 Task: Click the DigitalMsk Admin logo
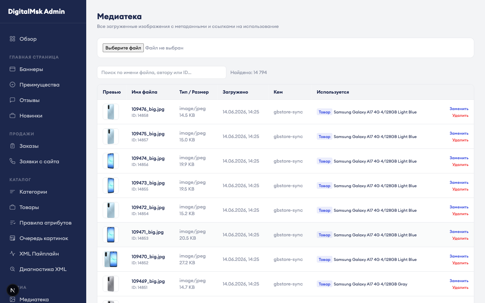point(36,11)
